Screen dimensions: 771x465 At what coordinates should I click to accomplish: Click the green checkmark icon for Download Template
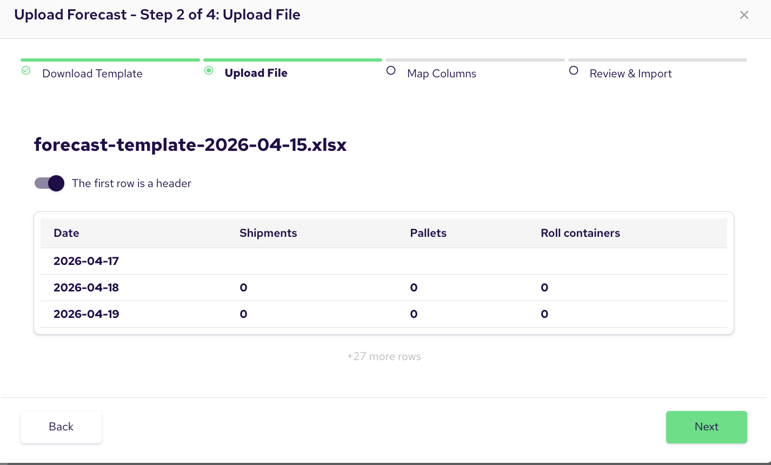25,70
